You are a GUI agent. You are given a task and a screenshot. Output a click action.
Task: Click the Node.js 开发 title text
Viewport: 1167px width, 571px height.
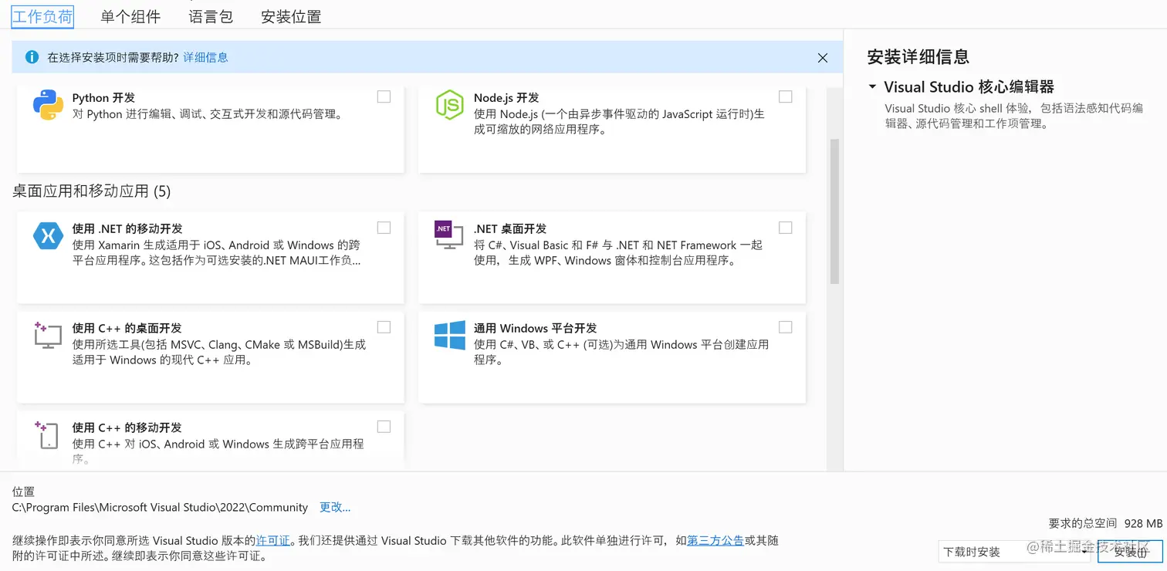coord(506,98)
